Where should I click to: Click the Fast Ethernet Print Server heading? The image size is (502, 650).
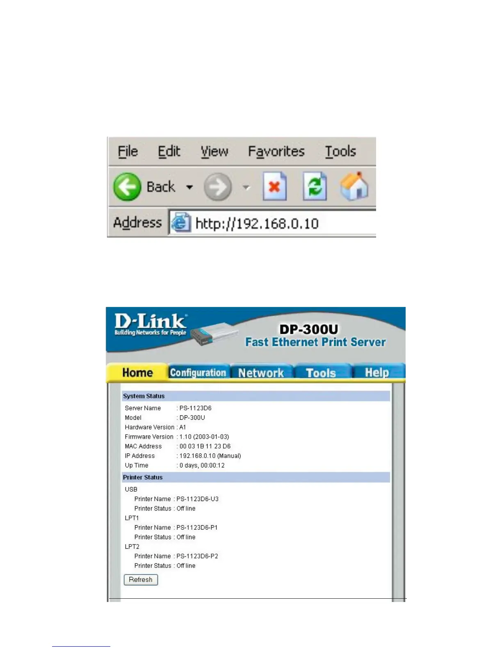pyautogui.click(x=315, y=342)
